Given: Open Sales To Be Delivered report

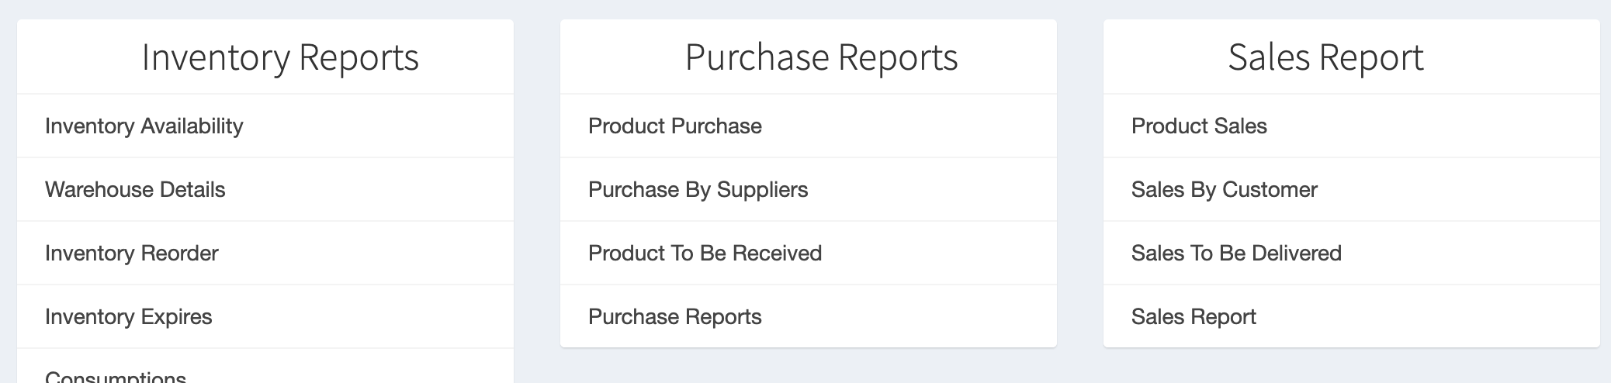Looking at the screenshot, I should click(1236, 253).
